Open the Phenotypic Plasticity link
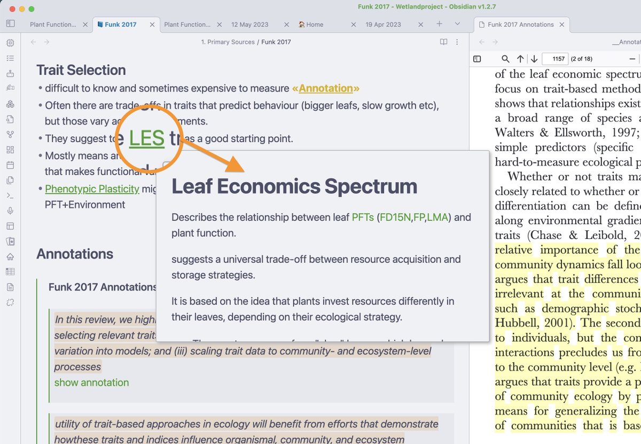 (x=92, y=189)
